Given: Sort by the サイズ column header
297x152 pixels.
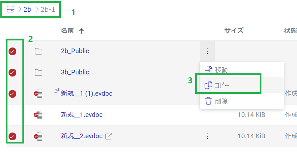Looking at the screenshot, I should (x=234, y=30).
